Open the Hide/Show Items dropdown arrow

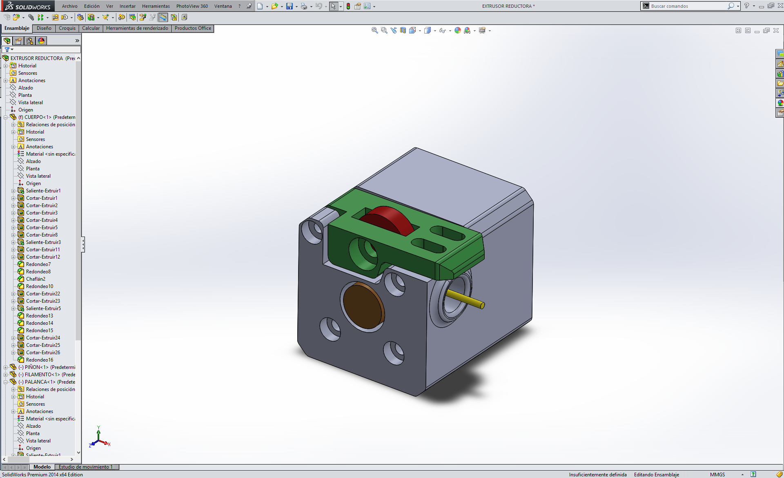(450, 31)
